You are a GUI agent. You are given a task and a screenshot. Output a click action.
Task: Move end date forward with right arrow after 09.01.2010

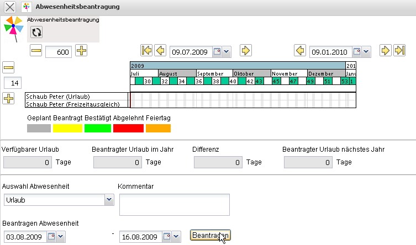click(386, 50)
